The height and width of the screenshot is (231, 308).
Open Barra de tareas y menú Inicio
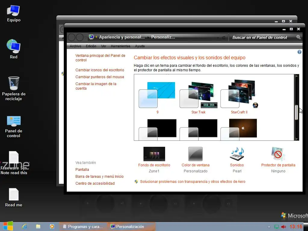coord(99,176)
